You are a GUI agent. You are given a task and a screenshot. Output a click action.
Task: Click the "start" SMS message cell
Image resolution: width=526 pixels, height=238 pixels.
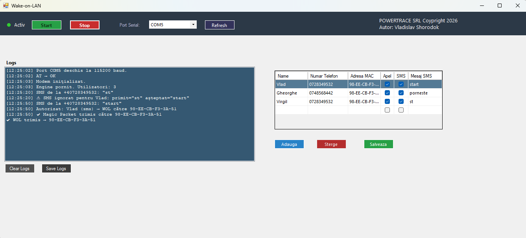pos(425,84)
